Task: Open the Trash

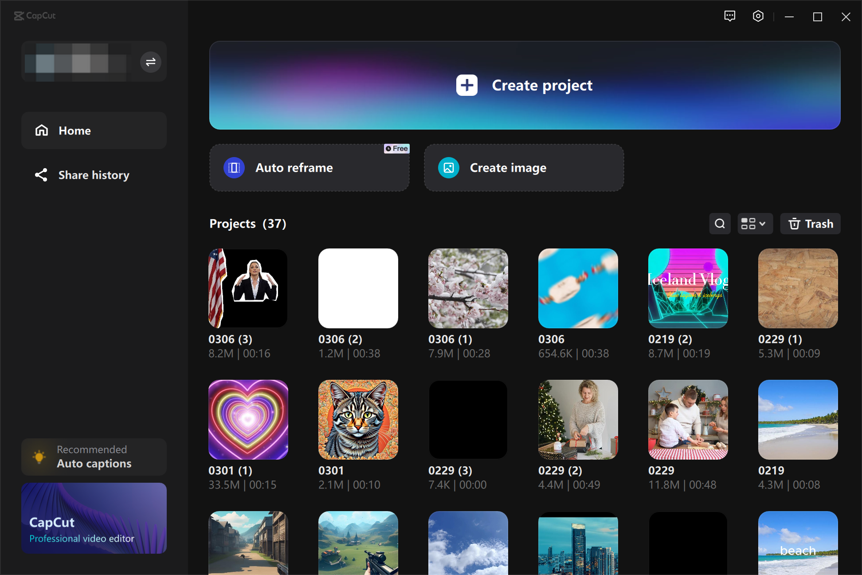Action: point(810,224)
